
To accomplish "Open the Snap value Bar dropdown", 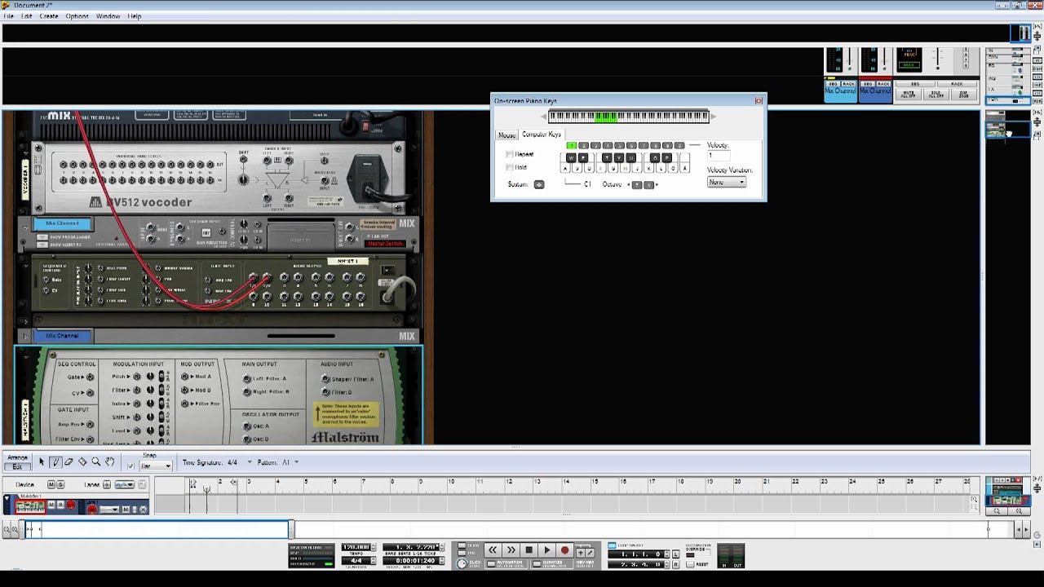I will pyautogui.click(x=156, y=466).
